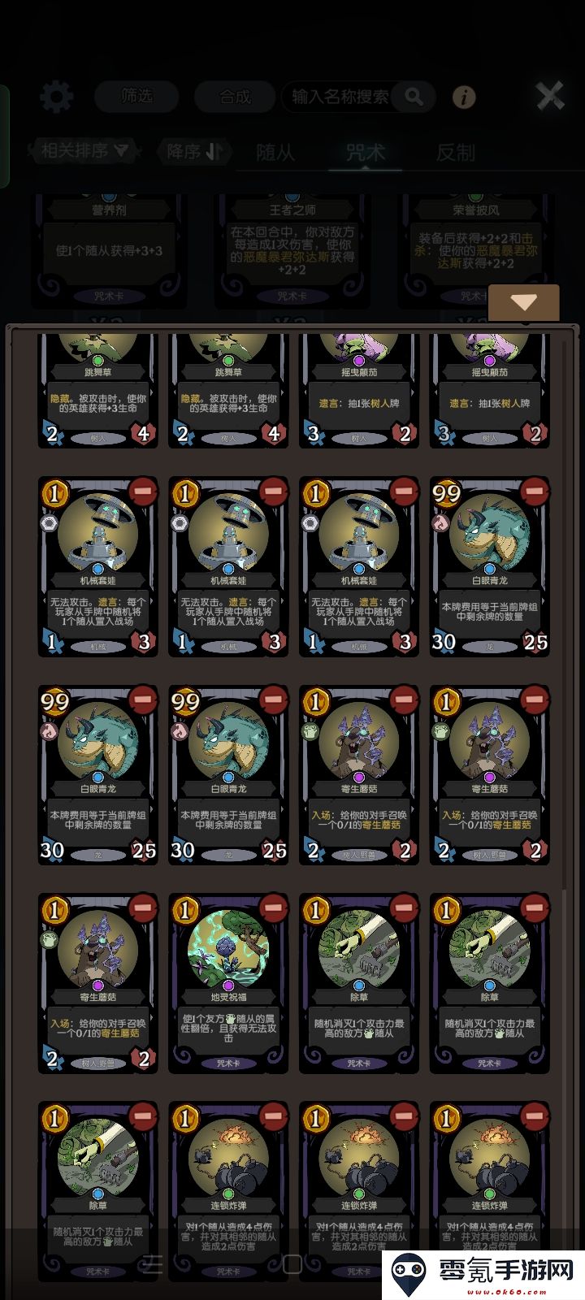Select the first 除草 spell card thumbnail
This screenshot has height=1300, width=585.
[359, 983]
